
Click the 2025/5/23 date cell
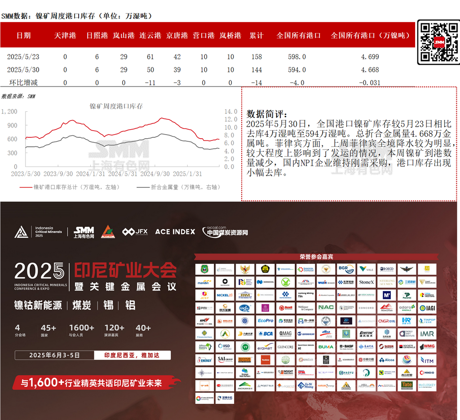tap(23, 57)
